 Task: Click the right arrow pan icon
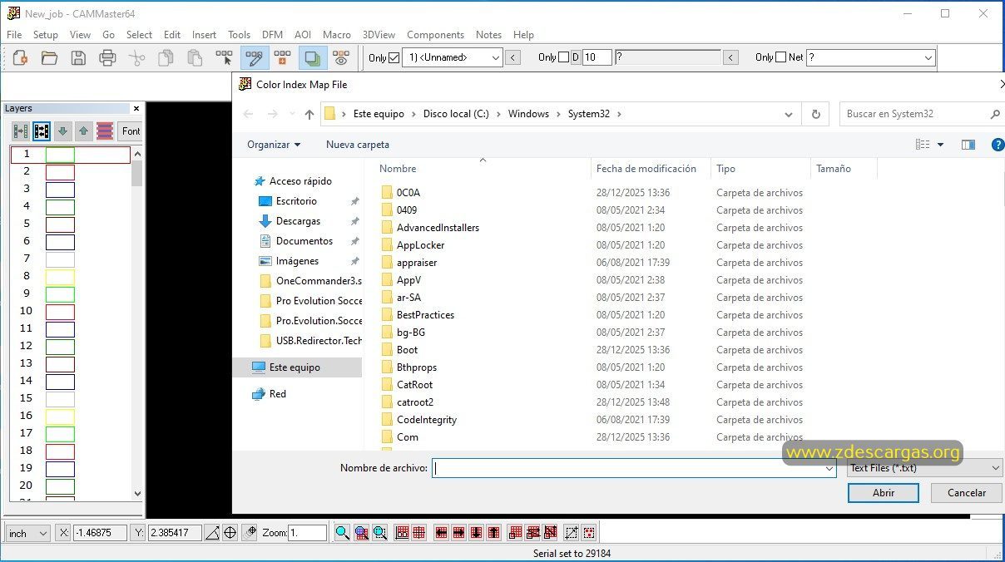pos(458,533)
